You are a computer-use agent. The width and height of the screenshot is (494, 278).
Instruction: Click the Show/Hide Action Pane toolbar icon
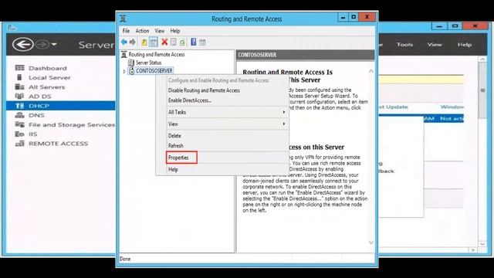202,42
